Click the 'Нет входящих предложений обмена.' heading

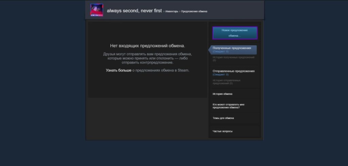(x=147, y=46)
